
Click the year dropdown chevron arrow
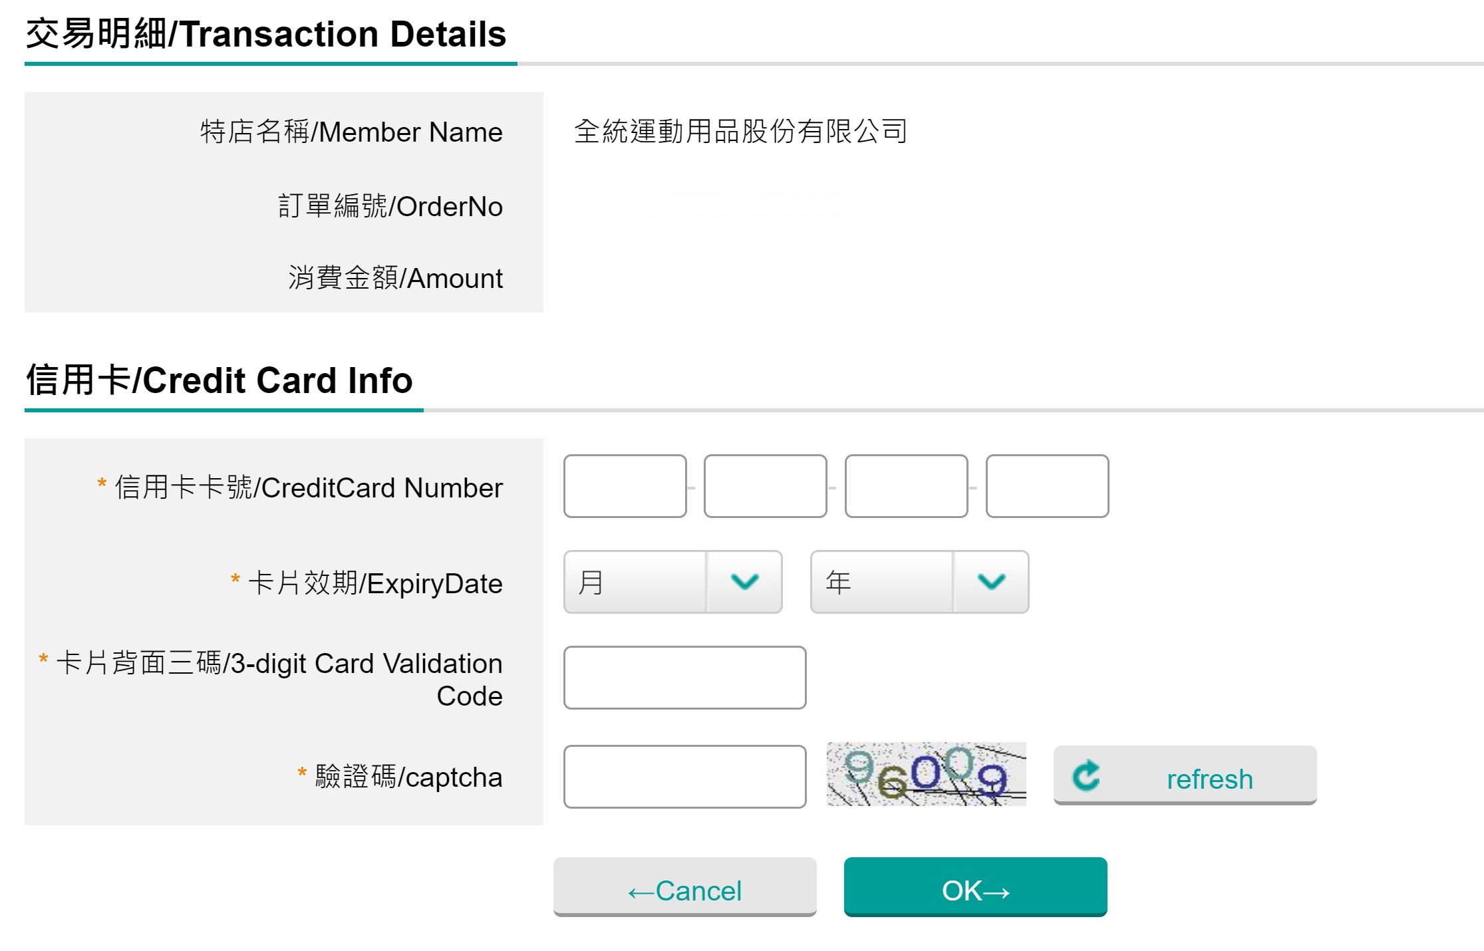click(991, 582)
